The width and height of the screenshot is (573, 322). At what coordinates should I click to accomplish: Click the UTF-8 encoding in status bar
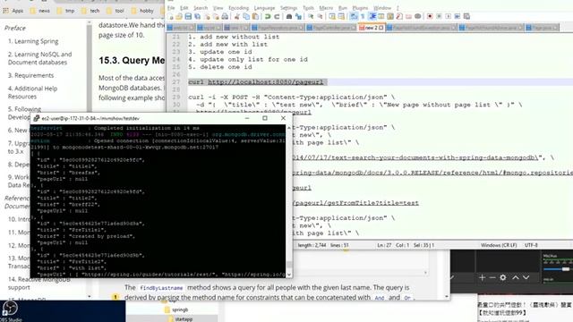coord(531,245)
